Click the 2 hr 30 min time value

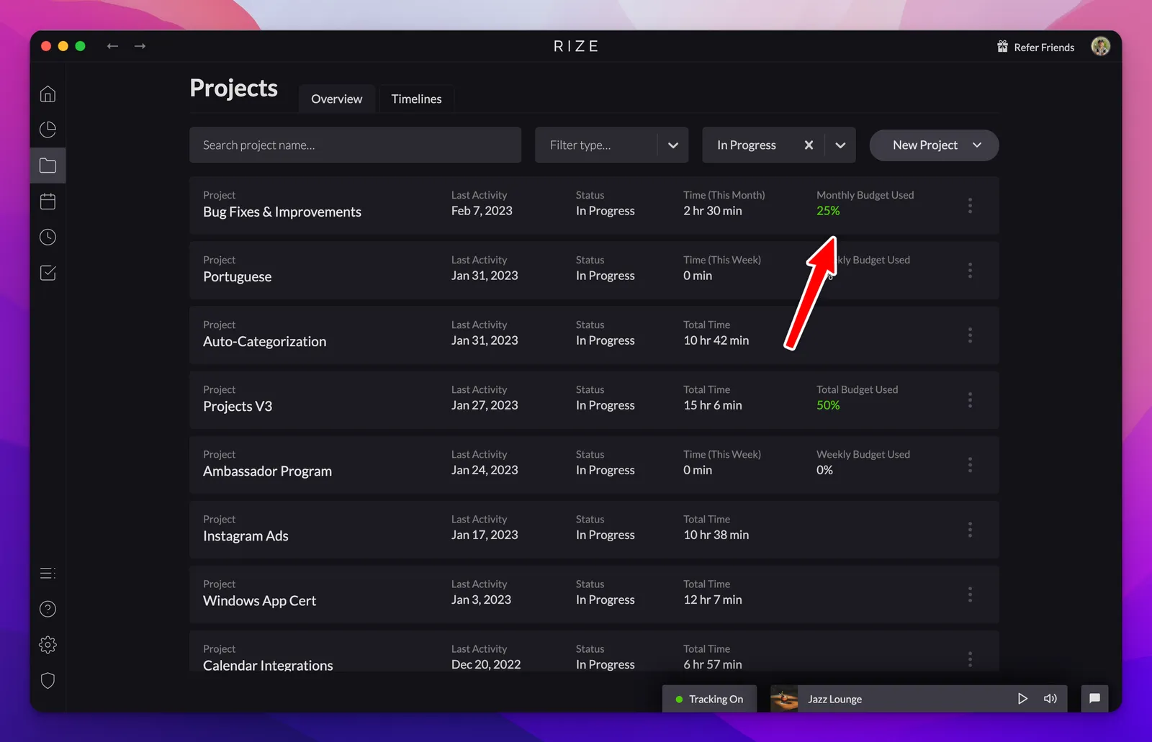712,211
